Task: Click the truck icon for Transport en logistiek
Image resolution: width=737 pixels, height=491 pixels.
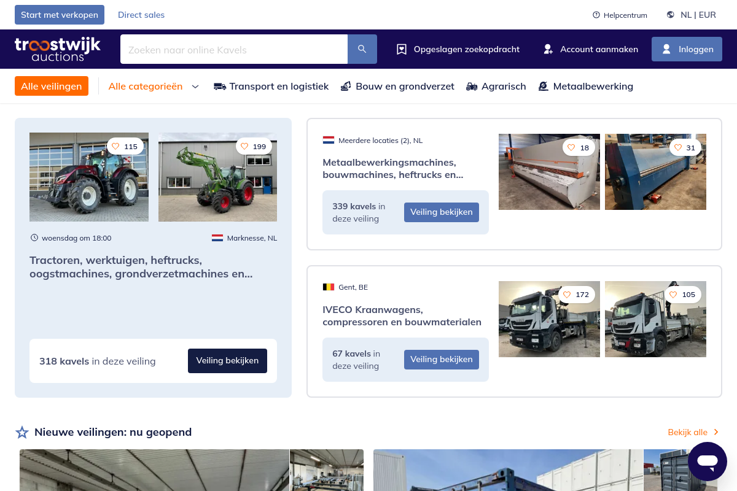Action: coord(220,87)
